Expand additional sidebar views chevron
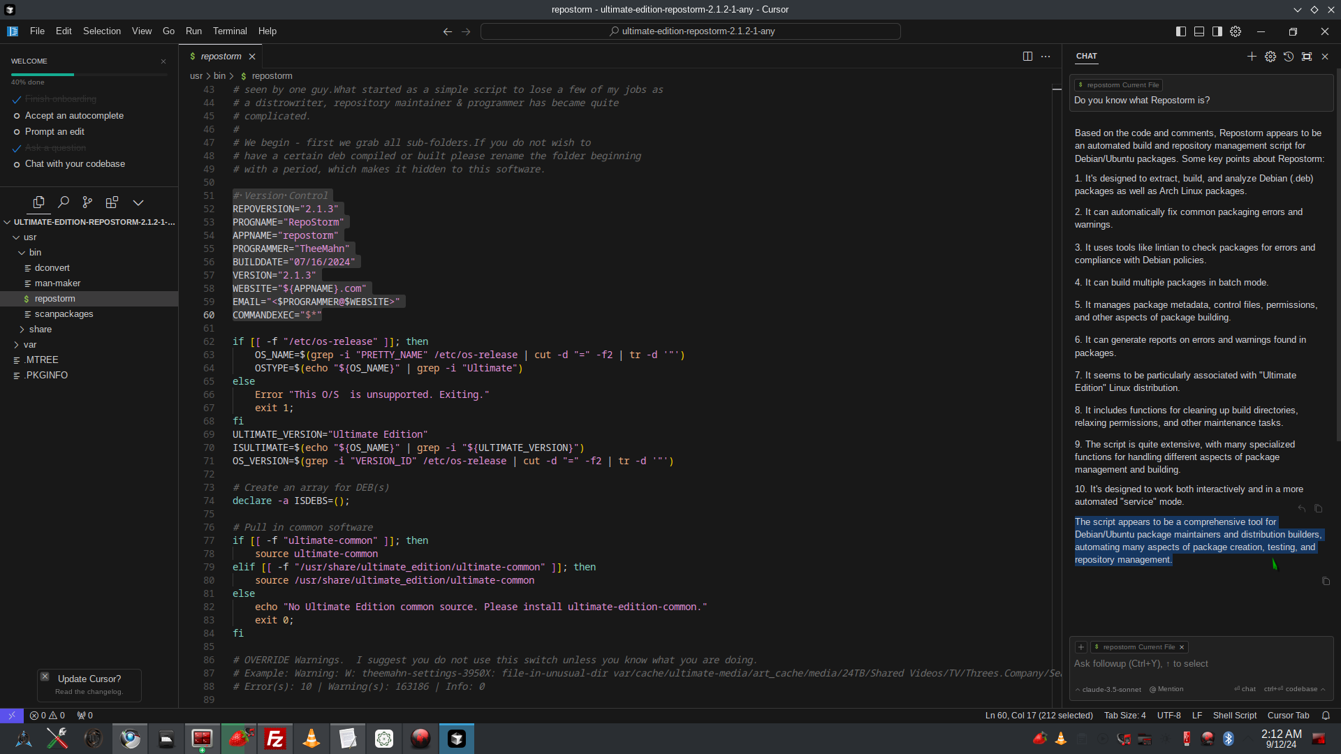Screen dimensions: 1341x754 (138, 202)
